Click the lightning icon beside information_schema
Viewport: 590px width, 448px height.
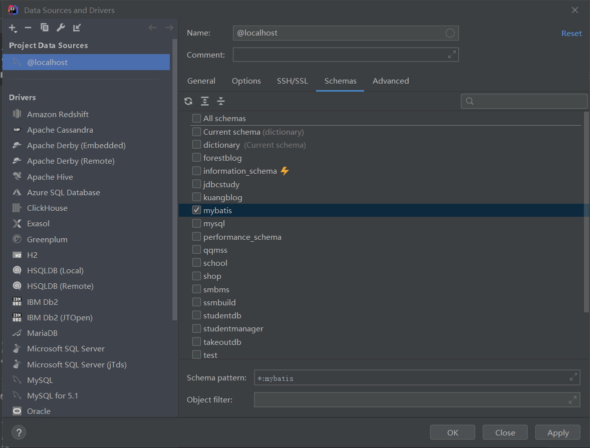(x=285, y=171)
